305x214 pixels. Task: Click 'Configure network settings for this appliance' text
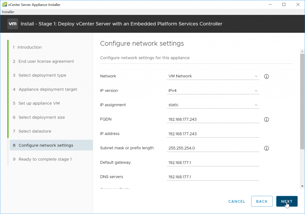point(145,58)
